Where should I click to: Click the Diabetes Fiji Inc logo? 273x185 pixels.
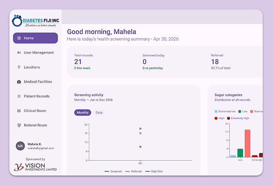36,21
